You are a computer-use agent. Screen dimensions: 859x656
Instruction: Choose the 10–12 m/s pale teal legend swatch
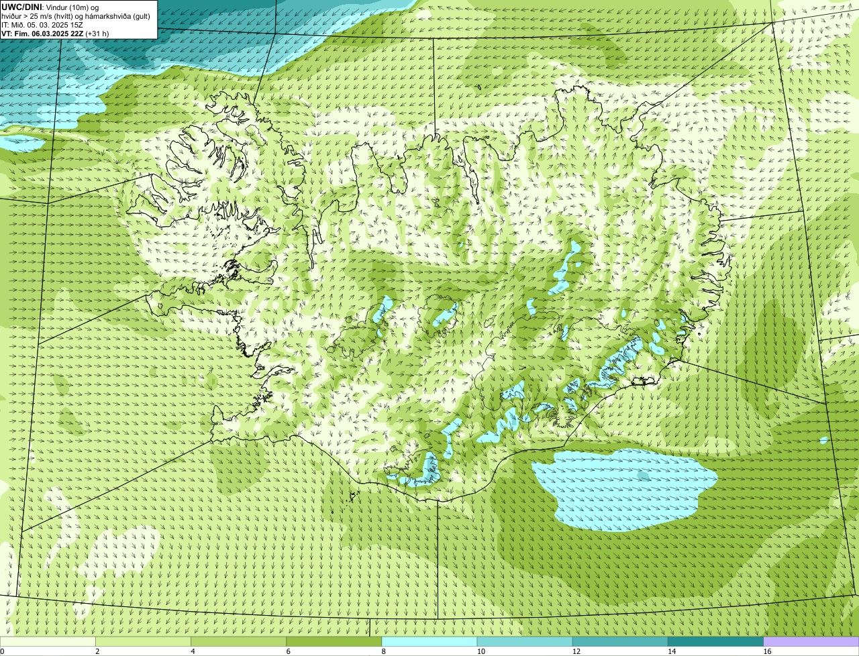click(x=525, y=641)
